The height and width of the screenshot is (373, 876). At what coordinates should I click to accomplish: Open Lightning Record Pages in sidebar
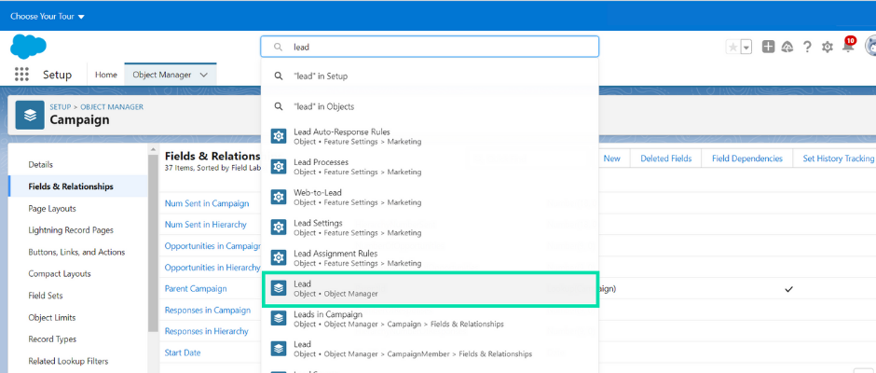click(71, 229)
